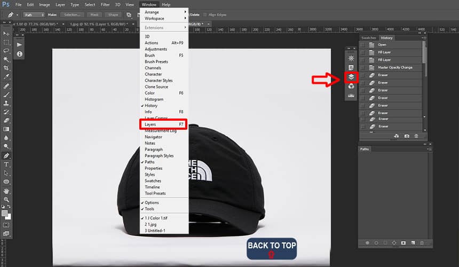Choose Layers F7 from the Window menu
Image resolution: width=459 pixels, height=267 pixels.
click(x=163, y=124)
